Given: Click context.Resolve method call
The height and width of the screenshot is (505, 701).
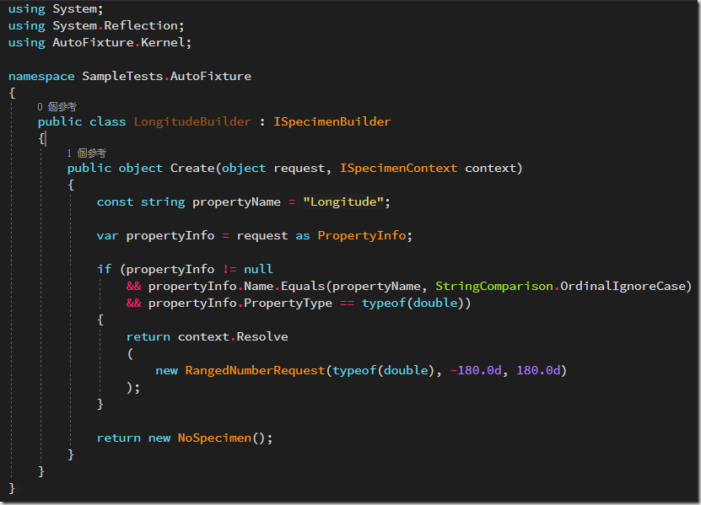Looking at the screenshot, I should 233,336.
